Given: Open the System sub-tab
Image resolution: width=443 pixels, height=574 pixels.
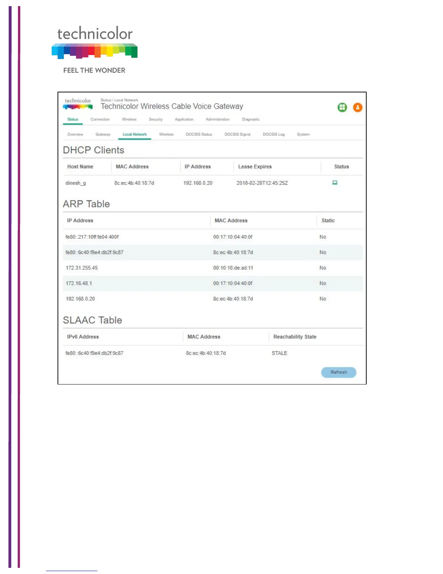Looking at the screenshot, I should coord(303,134).
